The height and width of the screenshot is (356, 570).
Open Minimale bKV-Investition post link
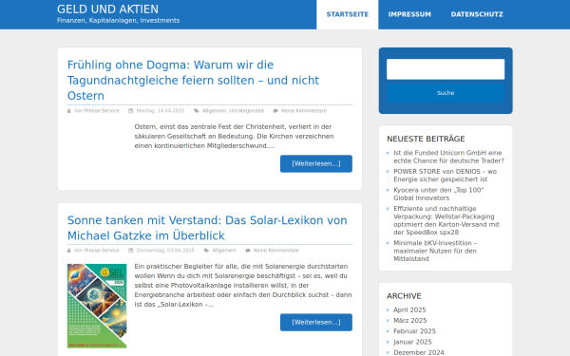point(435,251)
